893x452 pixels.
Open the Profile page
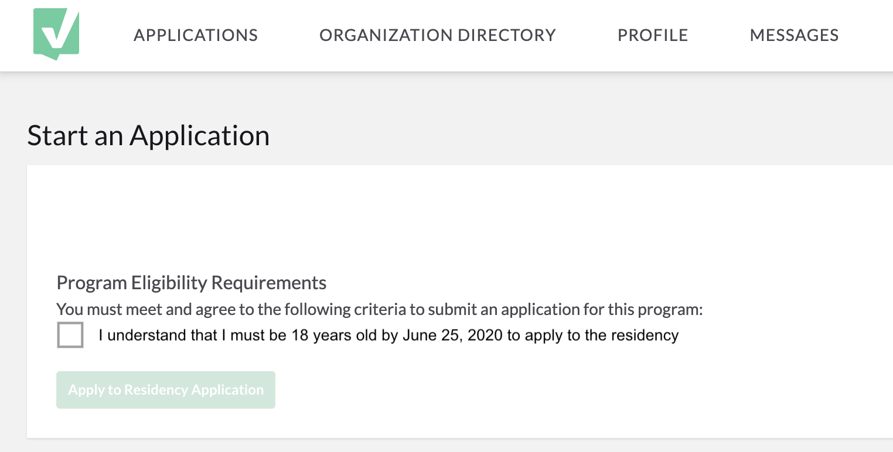[653, 35]
